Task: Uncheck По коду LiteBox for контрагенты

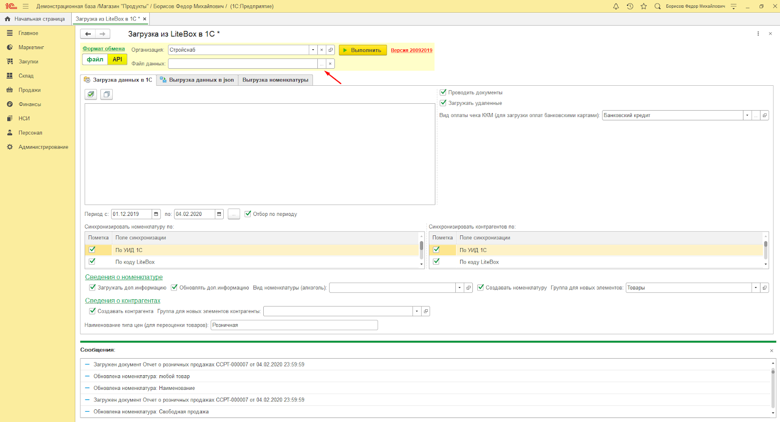Action: [436, 261]
